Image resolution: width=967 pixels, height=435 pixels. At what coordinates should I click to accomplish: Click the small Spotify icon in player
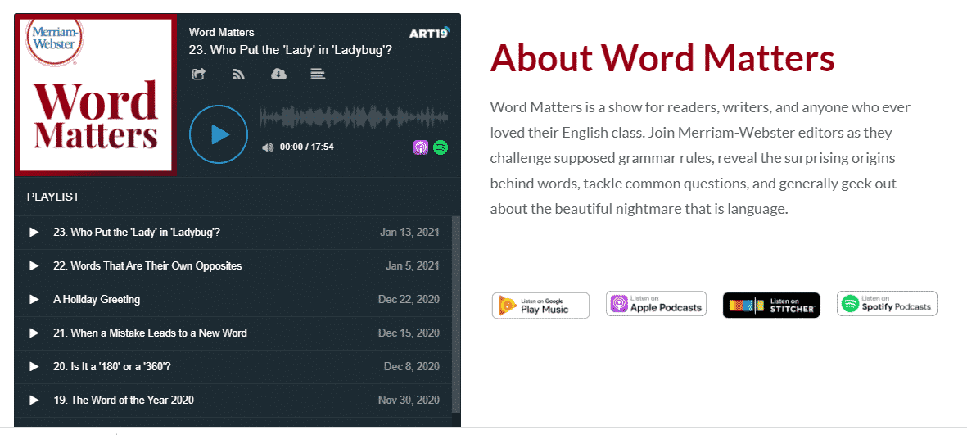coord(441,147)
